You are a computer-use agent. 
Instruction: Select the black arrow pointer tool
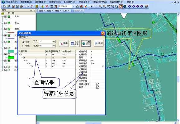[92, 7]
